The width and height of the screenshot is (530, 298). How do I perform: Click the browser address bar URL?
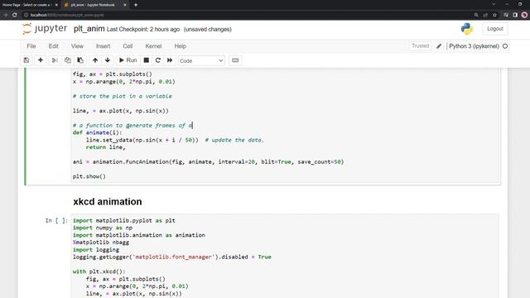(67, 15)
